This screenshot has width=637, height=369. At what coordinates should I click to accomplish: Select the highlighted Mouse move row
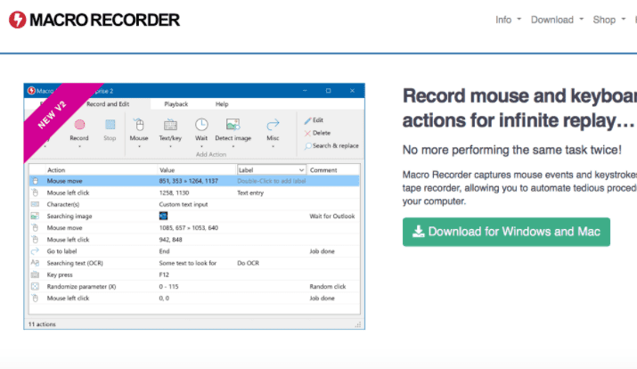point(194,181)
